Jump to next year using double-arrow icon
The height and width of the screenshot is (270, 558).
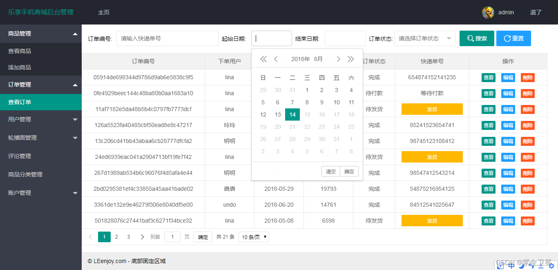point(350,59)
